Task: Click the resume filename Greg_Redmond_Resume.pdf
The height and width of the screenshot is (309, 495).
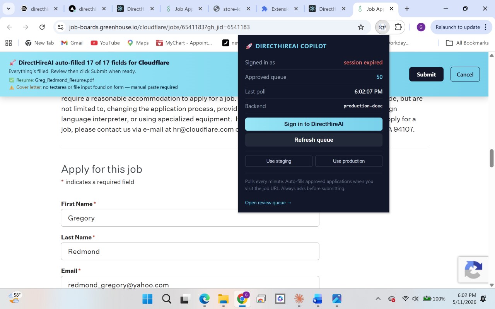Action: (65, 80)
